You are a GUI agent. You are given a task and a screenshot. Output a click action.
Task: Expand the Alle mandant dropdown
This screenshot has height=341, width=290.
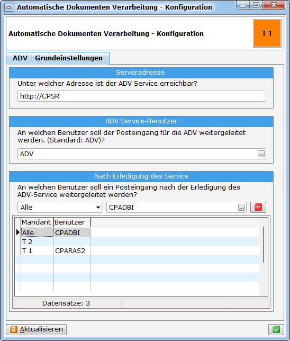[x=98, y=208]
